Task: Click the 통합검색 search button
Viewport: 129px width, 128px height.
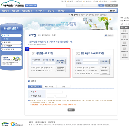Action: tap(112, 11)
